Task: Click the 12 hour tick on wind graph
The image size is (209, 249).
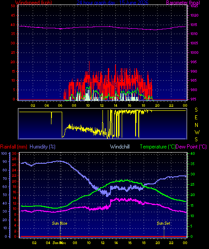Action: coord(102,105)
